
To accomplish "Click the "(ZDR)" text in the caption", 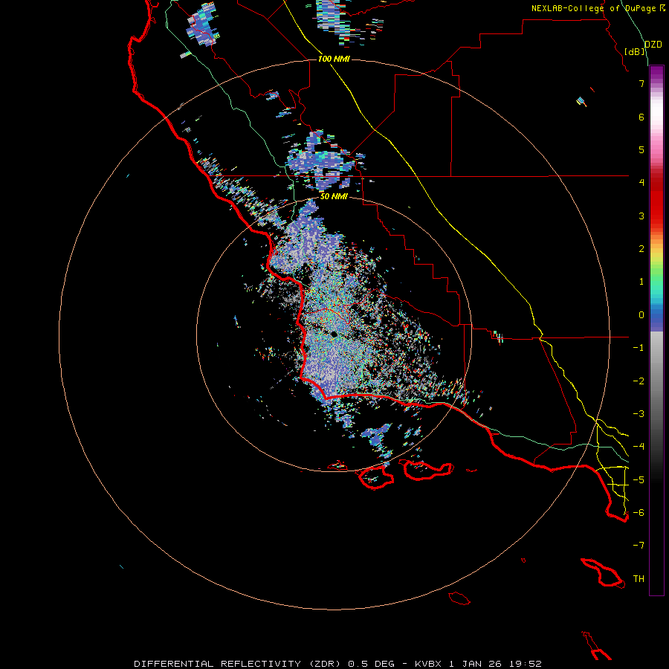I will (324, 664).
